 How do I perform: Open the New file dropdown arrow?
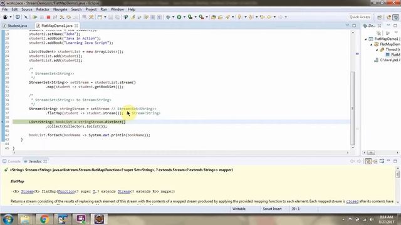click(x=105, y=17)
